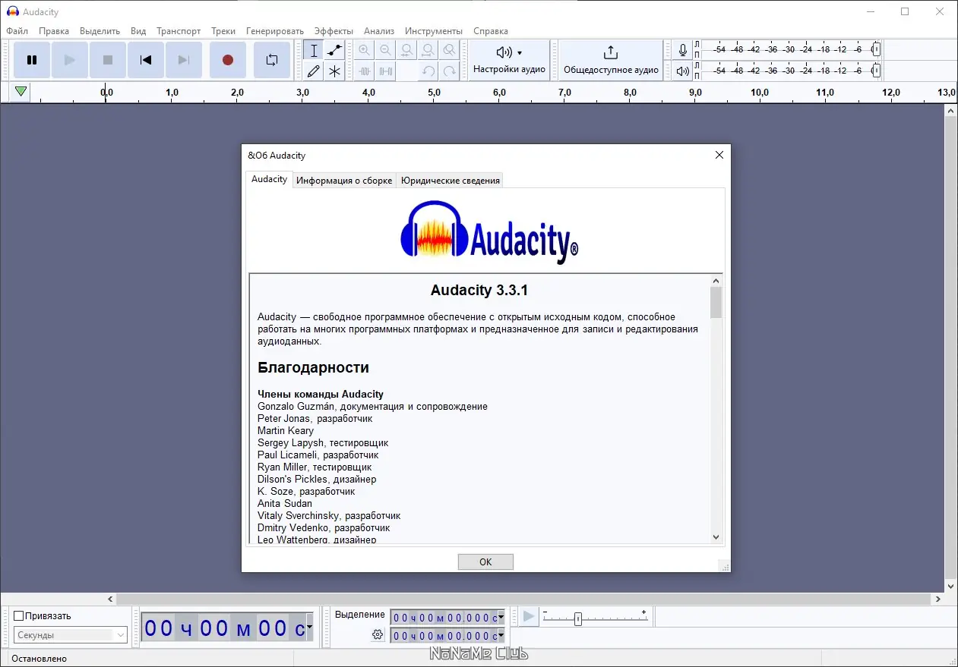Image resolution: width=958 pixels, height=667 pixels.
Task: Open the Справка menu
Action: [x=491, y=31]
